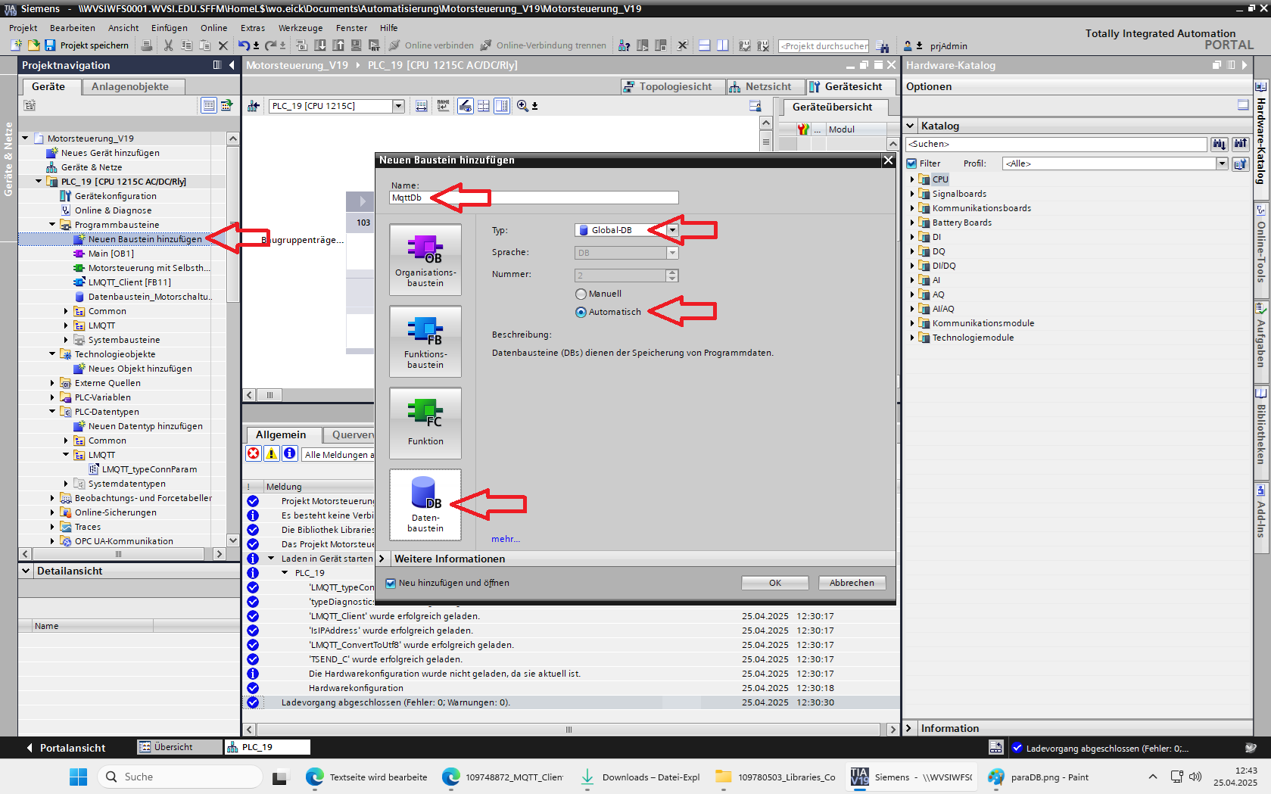
Task: Expand the PLC-Variablen tree node
Action: 52,397
